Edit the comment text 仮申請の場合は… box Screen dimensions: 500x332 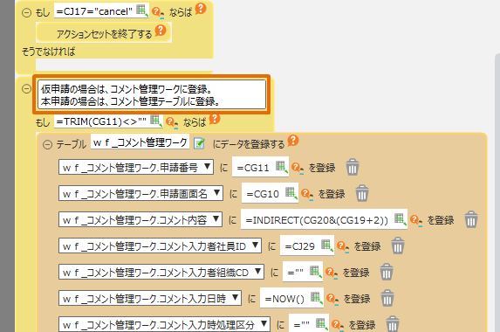click(152, 95)
